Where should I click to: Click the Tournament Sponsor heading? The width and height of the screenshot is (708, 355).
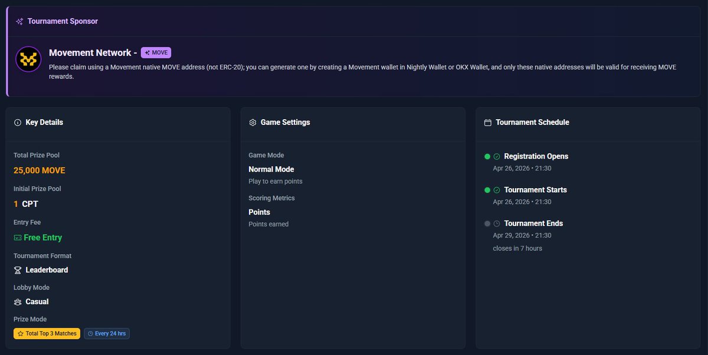click(63, 21)
